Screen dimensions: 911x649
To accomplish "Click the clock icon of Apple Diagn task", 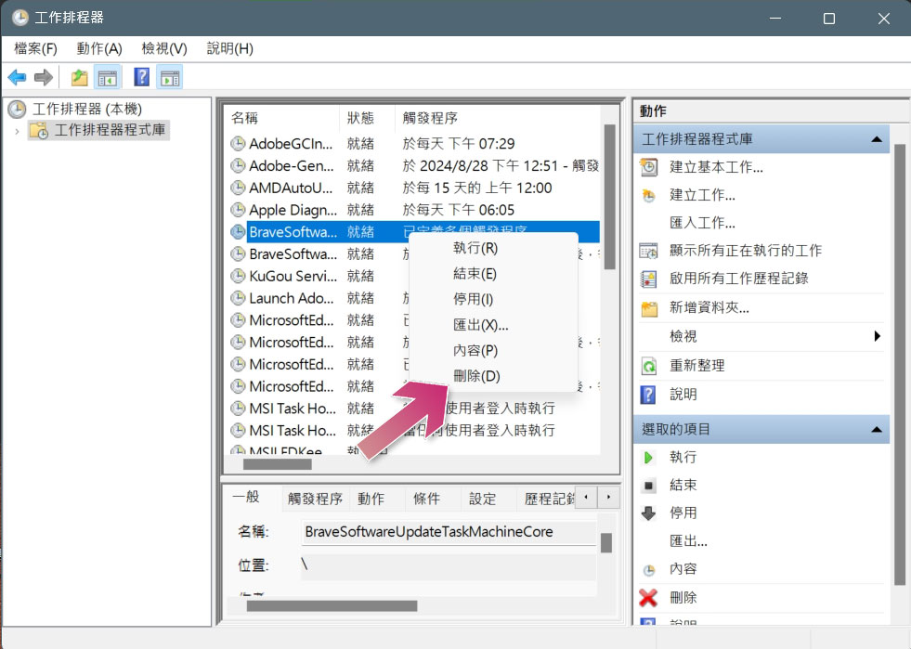I will click(238, 210).
